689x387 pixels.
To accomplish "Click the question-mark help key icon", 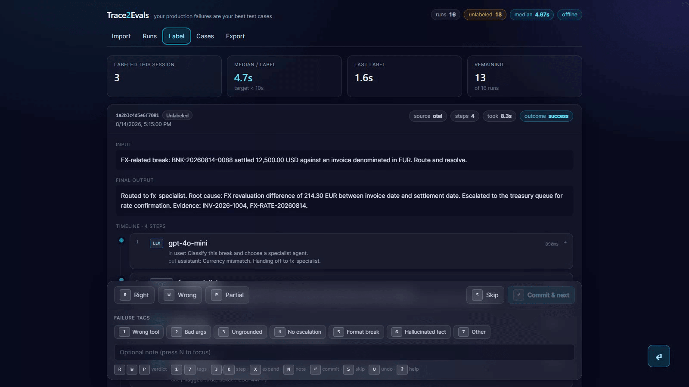I will (x=402, y=369).
